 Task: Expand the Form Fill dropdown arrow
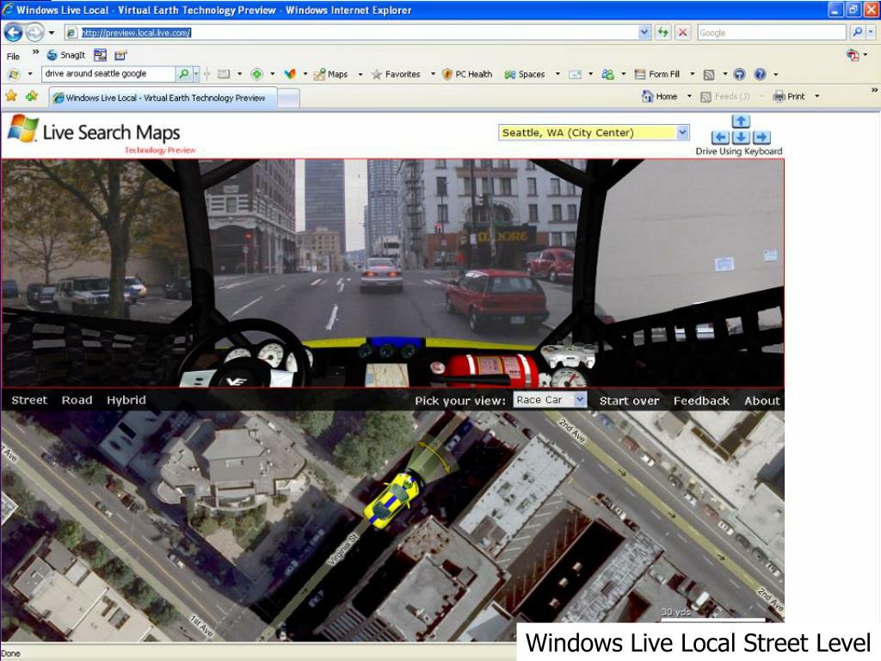(x=693, y=74)
